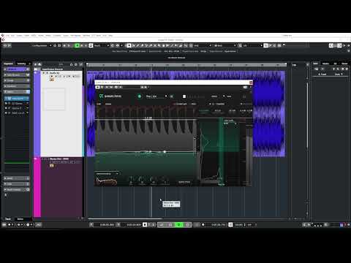351x263 pixels.
Task: Click the first knob in smart:limit bottom row
Action: click(131, 180)
